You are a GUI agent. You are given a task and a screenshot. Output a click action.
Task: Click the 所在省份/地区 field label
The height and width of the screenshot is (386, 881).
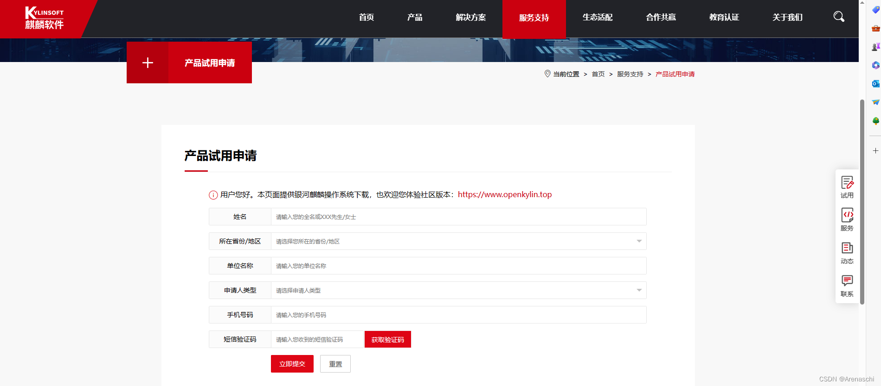pyautogui.click(x=240, y=241)
